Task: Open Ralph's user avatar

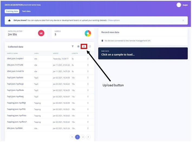Action: click(179, 5)
